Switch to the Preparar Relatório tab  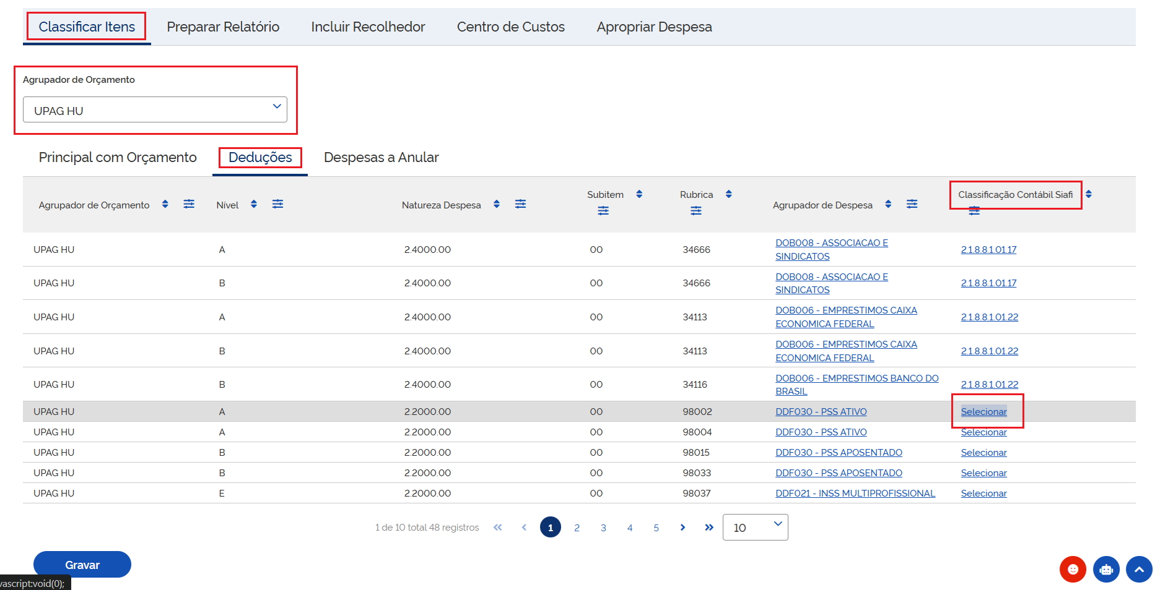(223, 27)
